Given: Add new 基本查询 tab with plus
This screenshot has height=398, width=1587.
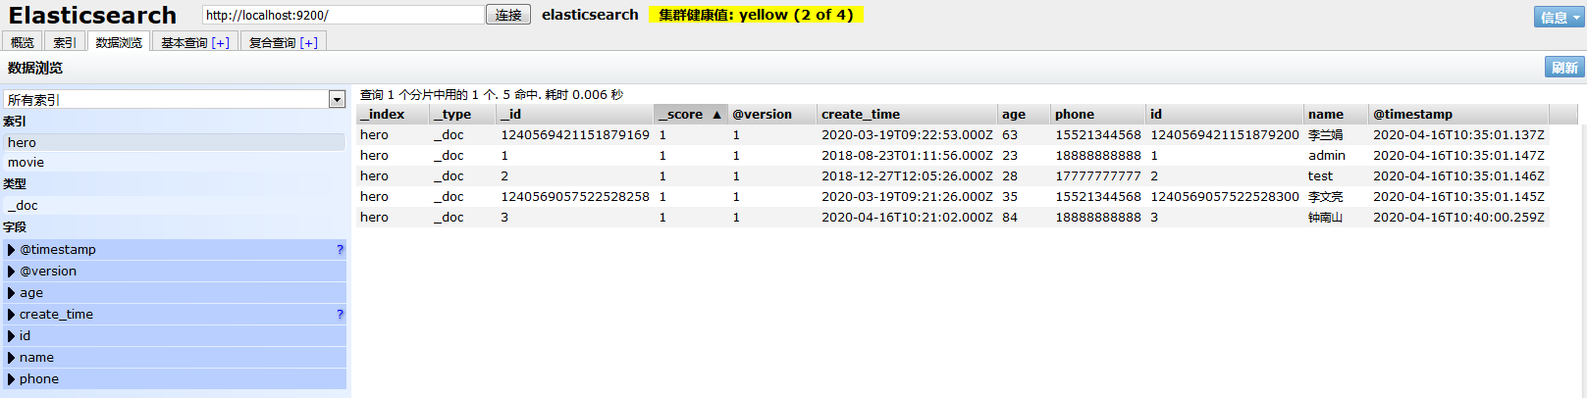Looking at the screenshot, I should coord(221,42).
